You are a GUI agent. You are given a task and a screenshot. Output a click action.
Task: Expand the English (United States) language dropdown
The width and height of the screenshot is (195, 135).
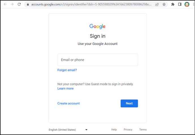[68, 130]
